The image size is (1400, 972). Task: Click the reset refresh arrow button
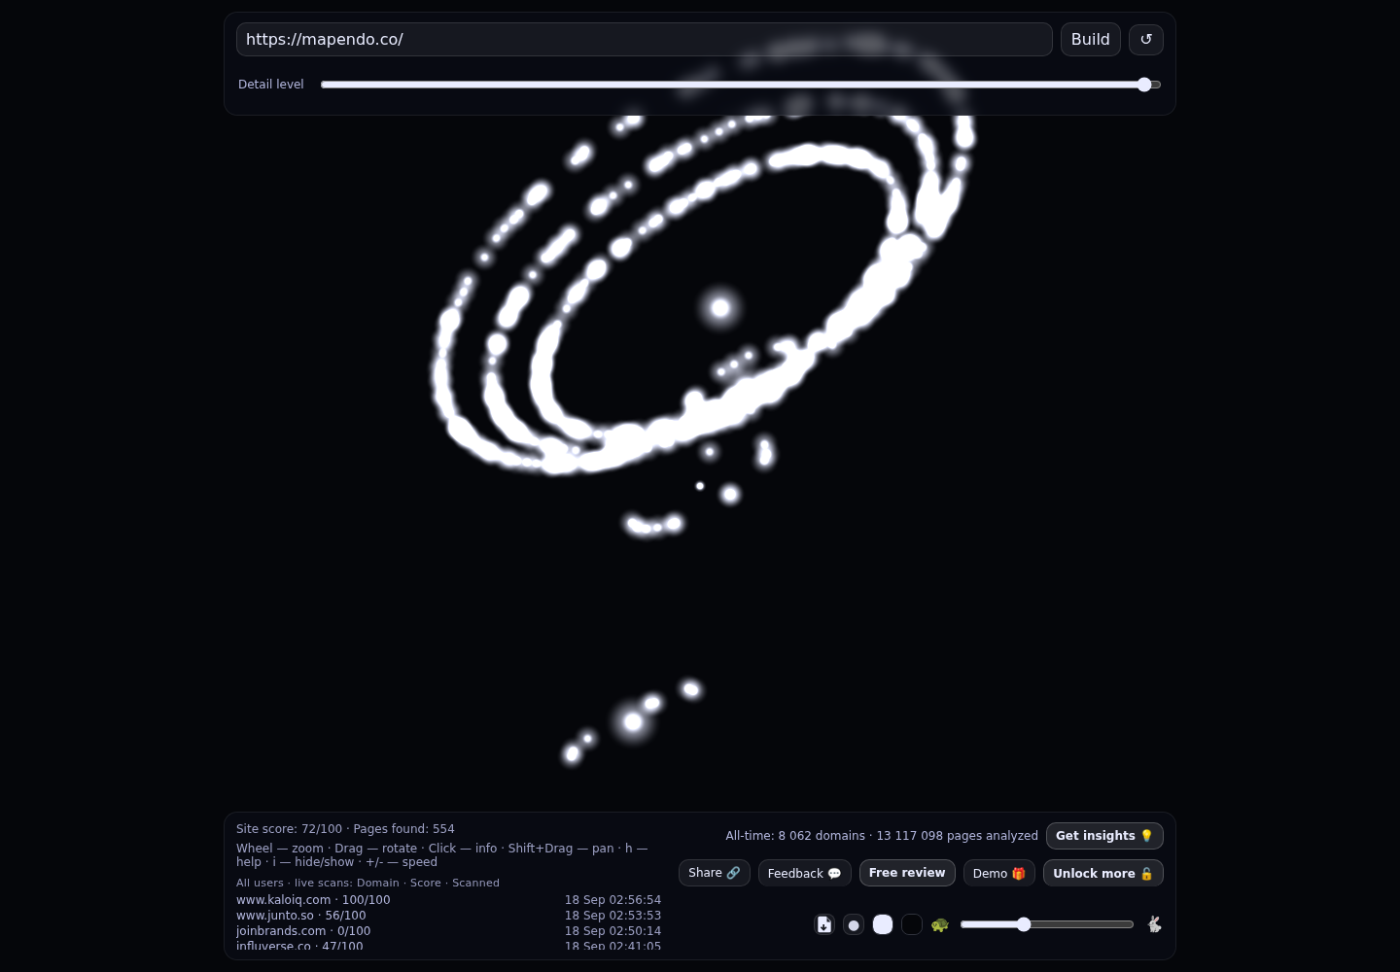(1145, 40)
